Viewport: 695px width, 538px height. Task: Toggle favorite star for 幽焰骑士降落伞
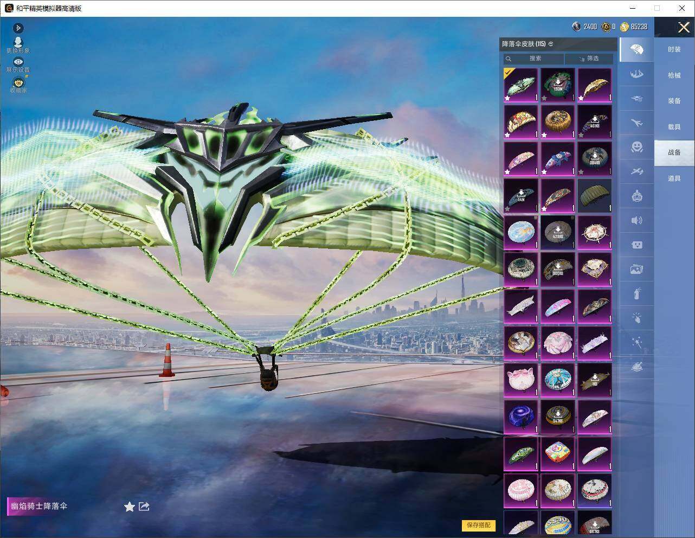129,507
